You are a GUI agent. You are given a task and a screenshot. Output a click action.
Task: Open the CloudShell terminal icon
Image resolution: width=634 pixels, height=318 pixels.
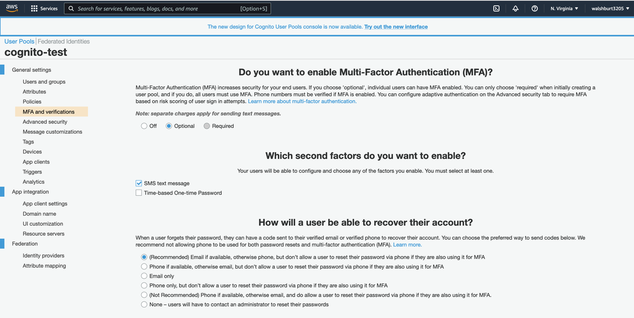coord(496,9)
